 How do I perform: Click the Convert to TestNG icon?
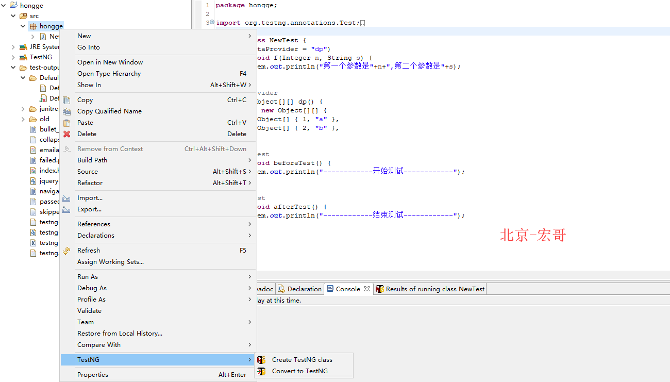pyautogui.click(x=262, y=371)
